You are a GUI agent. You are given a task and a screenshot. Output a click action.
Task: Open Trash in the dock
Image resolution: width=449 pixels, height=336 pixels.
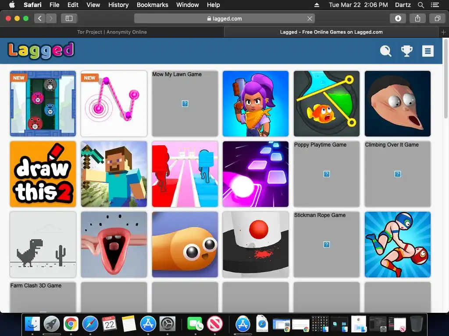tap(417, 324)
